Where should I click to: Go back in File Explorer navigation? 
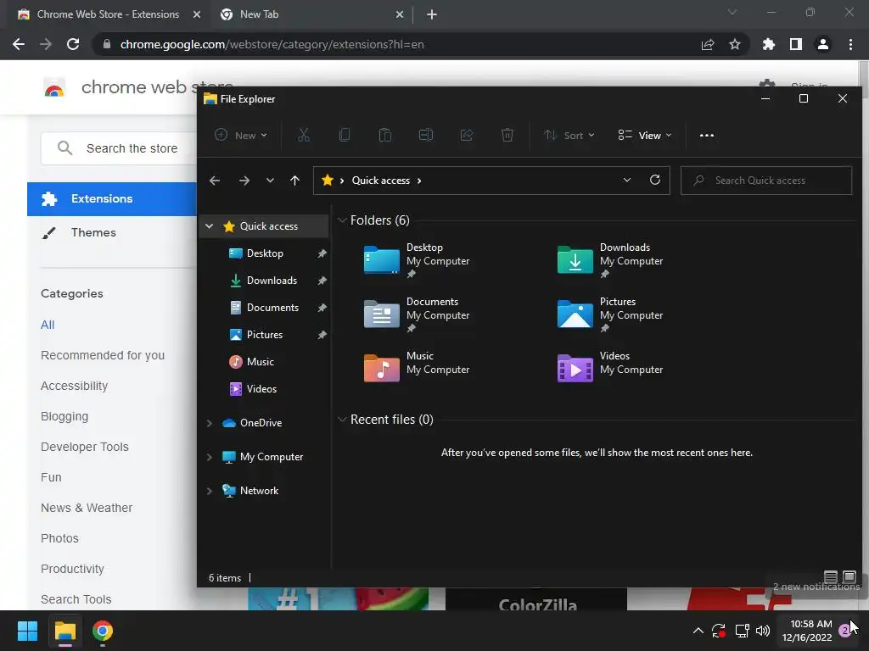click(x=215, y=181)
